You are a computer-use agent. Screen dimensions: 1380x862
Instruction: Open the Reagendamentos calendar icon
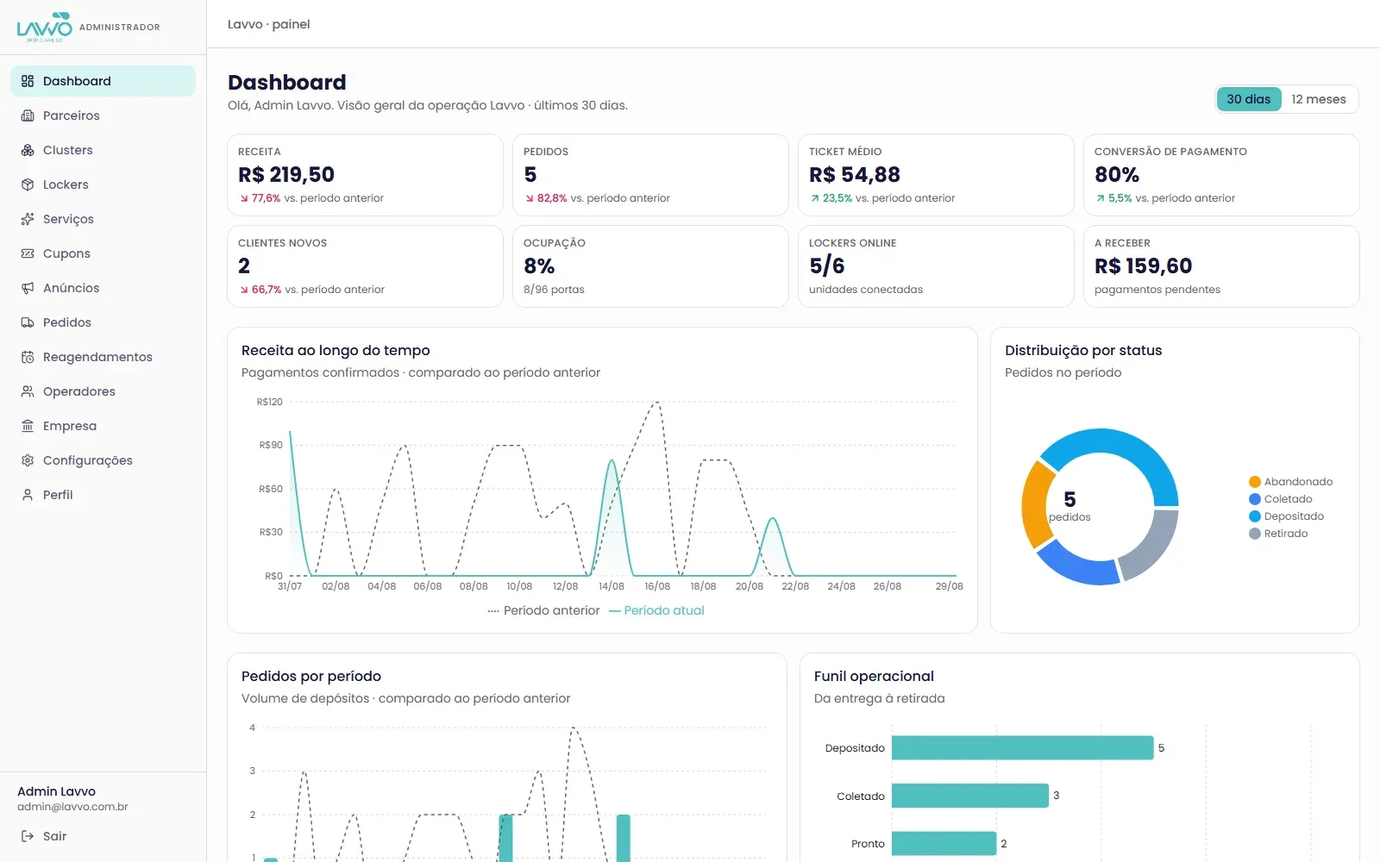[28, 357]
